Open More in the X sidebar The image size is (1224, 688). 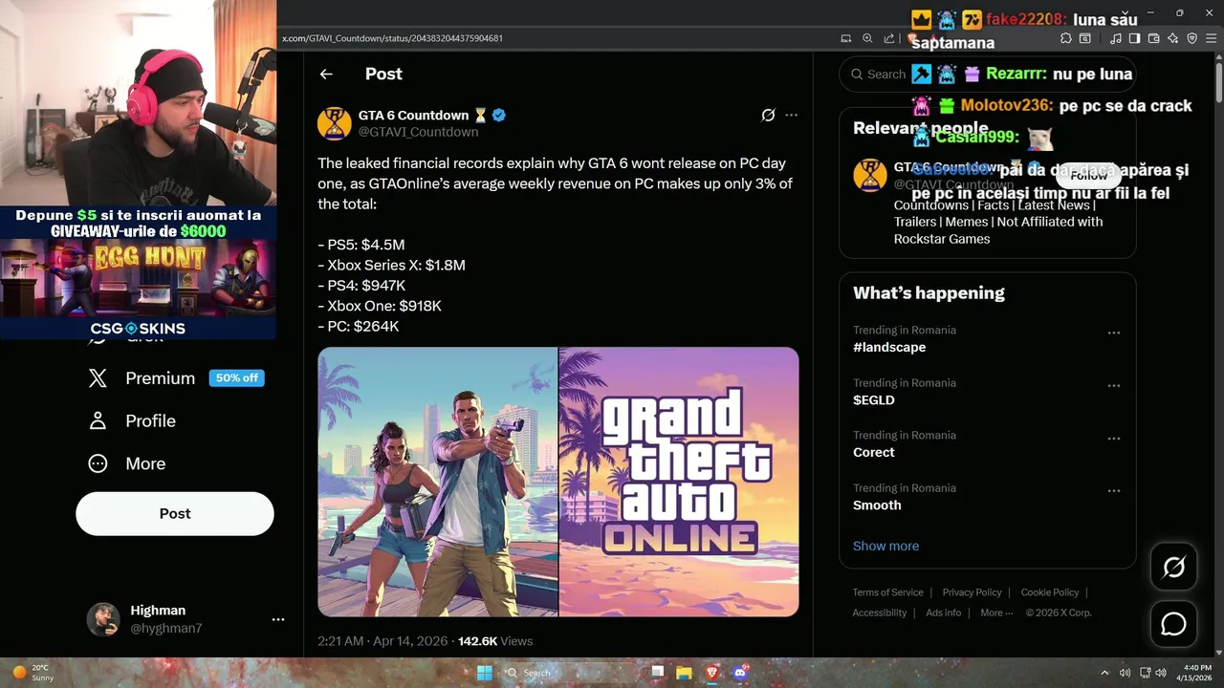pos(145,463)
